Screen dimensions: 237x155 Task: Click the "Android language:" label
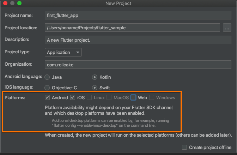pyautogui.click(x=23, y=76)
